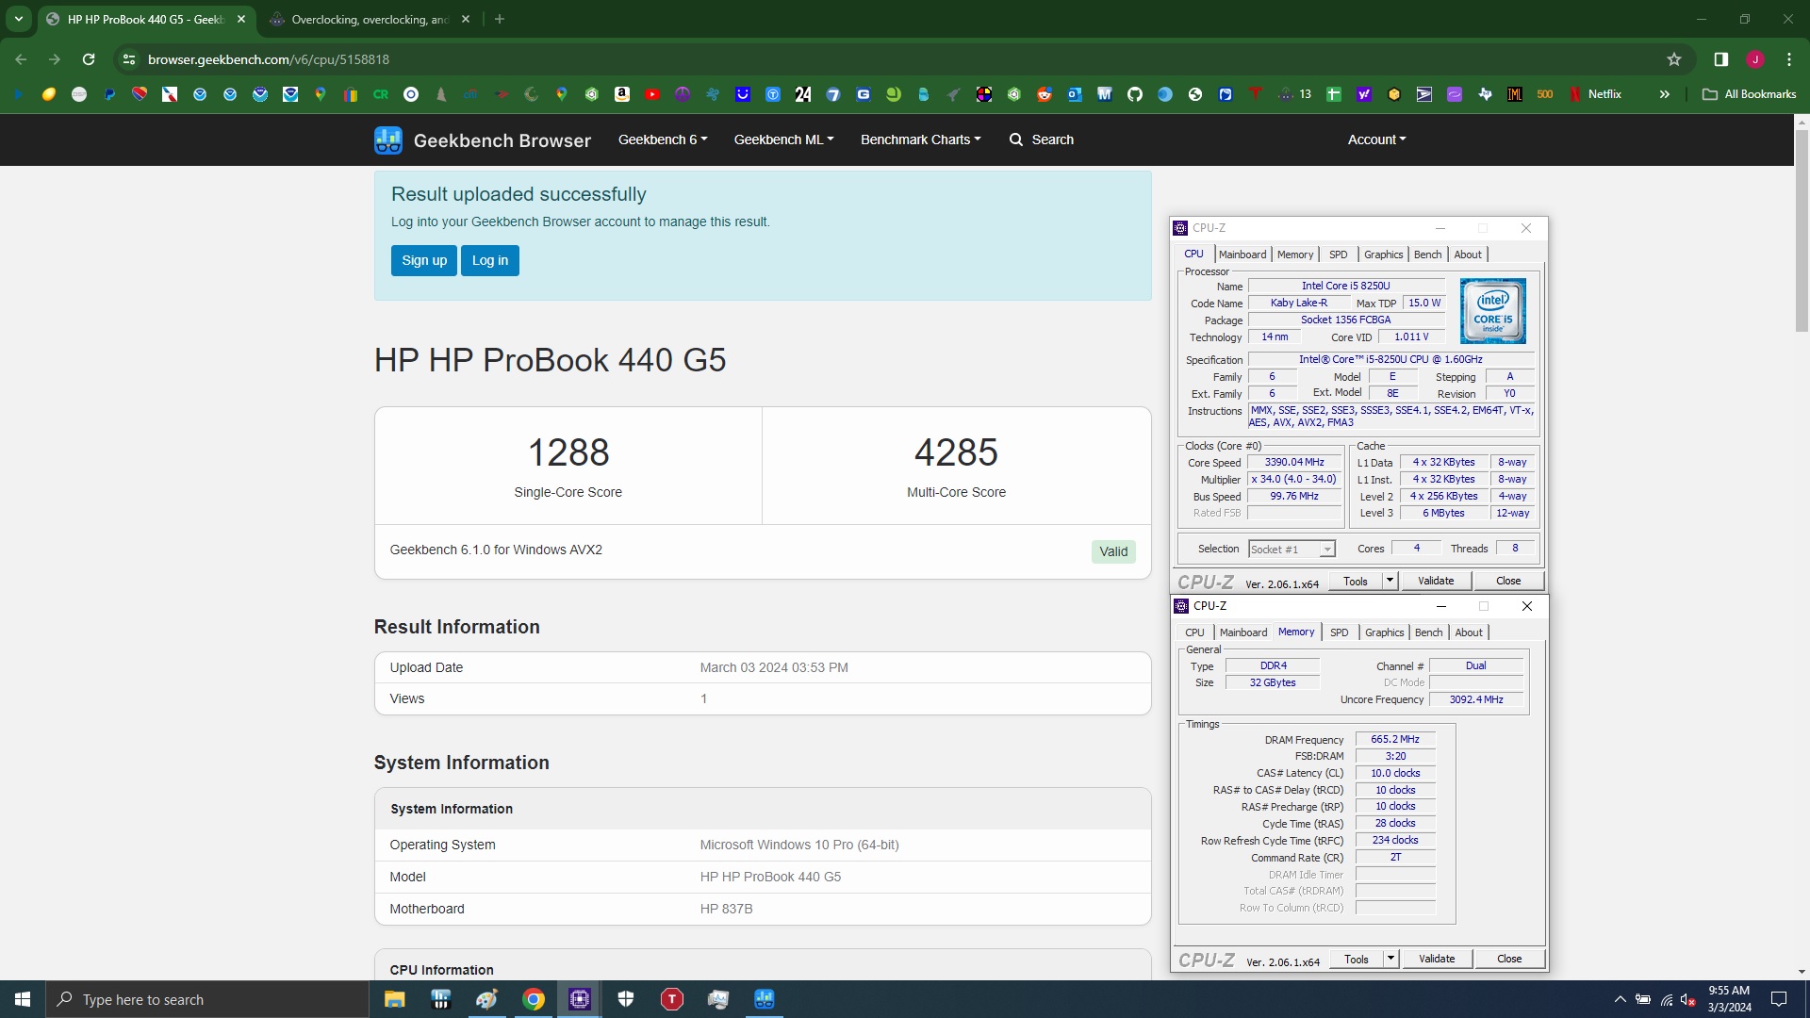The image size is (1810, 1018).
Task: Reload the Geekbench page
Action: coord(89,59)
